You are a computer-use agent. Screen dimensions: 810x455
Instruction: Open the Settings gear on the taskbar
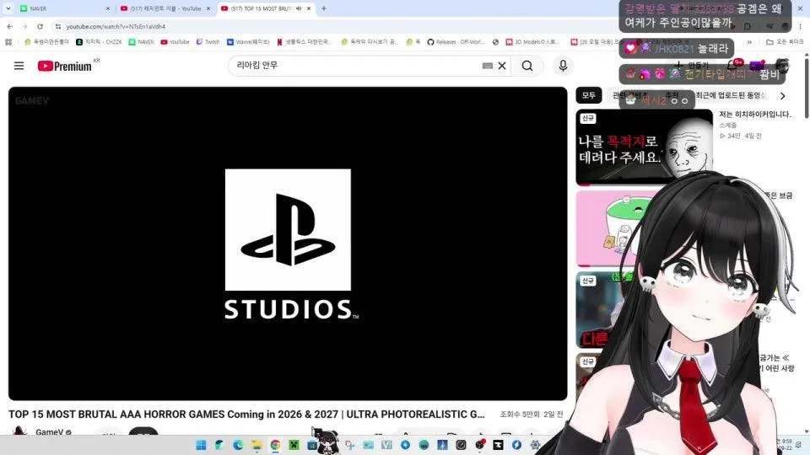[535, 445]
